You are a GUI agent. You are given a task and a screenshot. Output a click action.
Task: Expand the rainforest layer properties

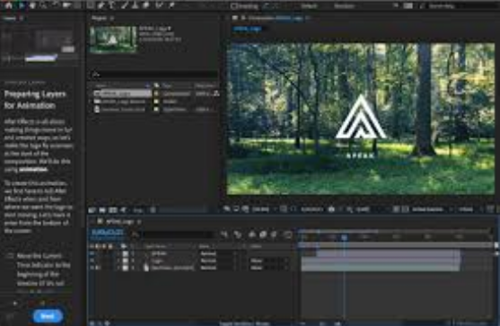pyautogui.click(x=118, y=268)
